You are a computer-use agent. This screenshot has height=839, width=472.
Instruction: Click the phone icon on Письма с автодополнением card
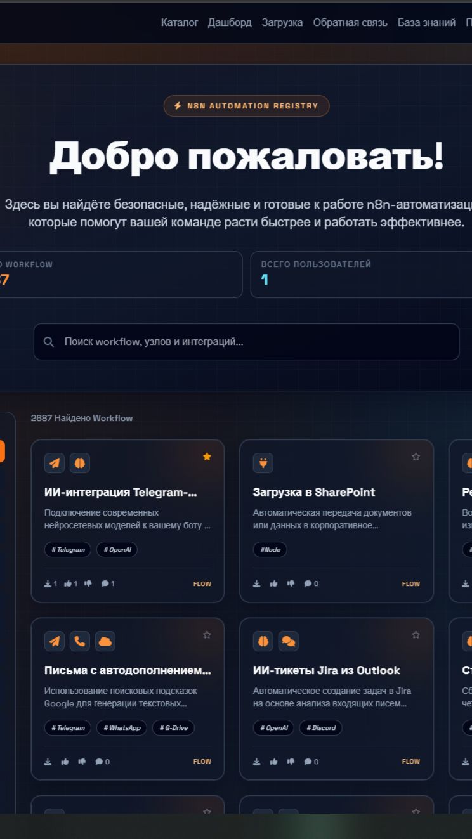[x=79, y=641]
